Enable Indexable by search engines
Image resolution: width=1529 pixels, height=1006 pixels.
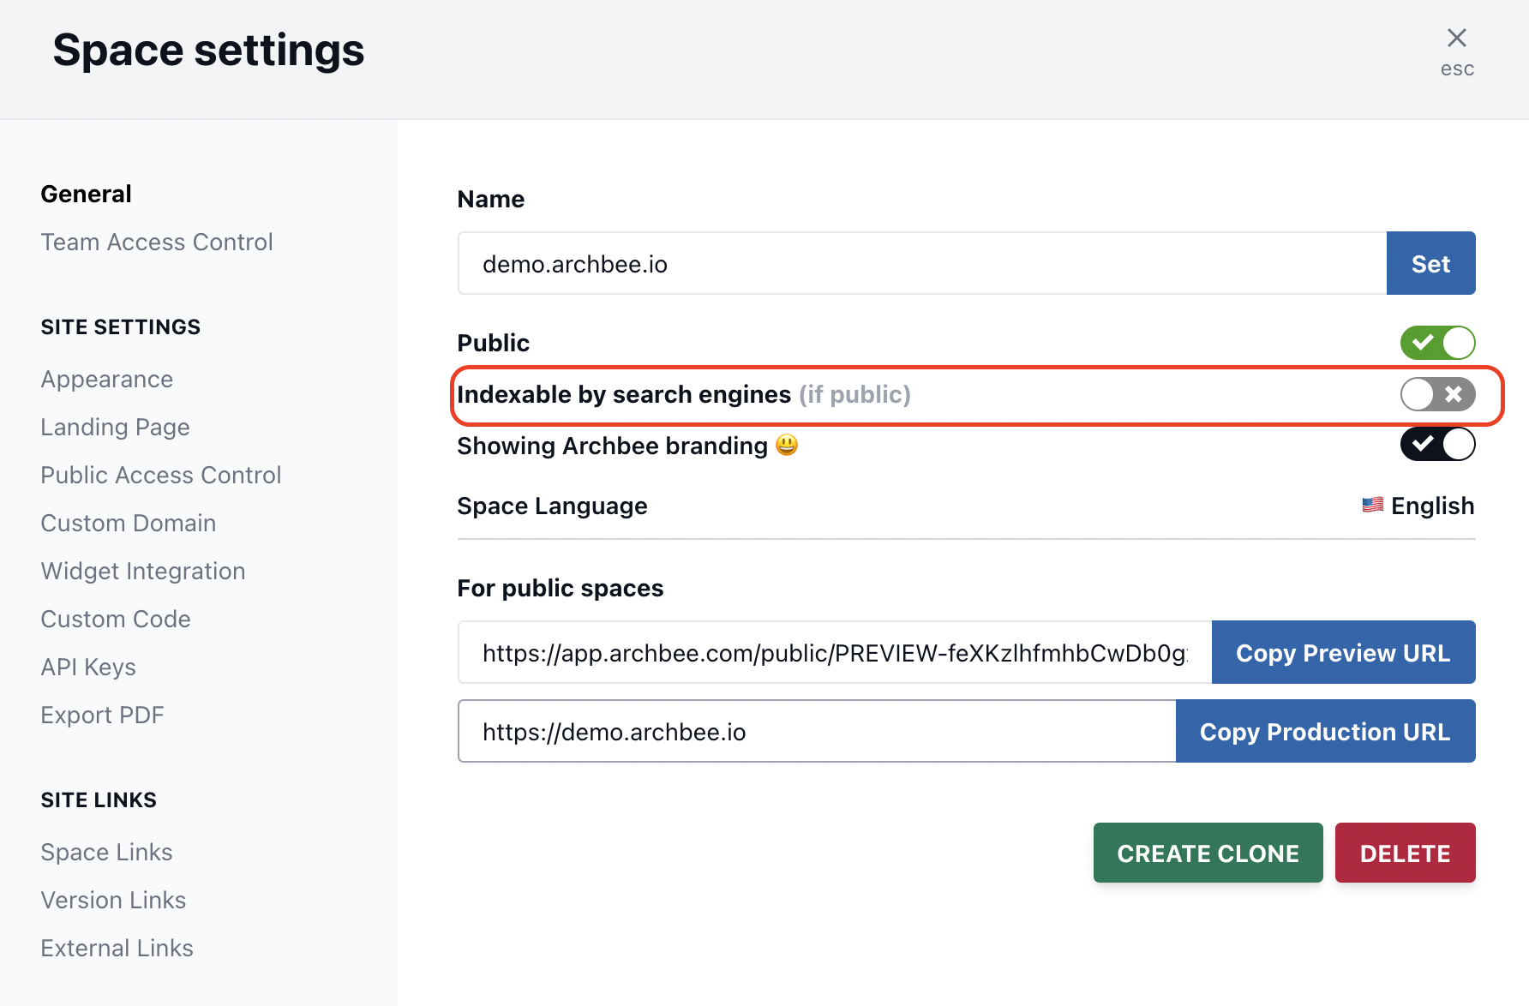1438,394
